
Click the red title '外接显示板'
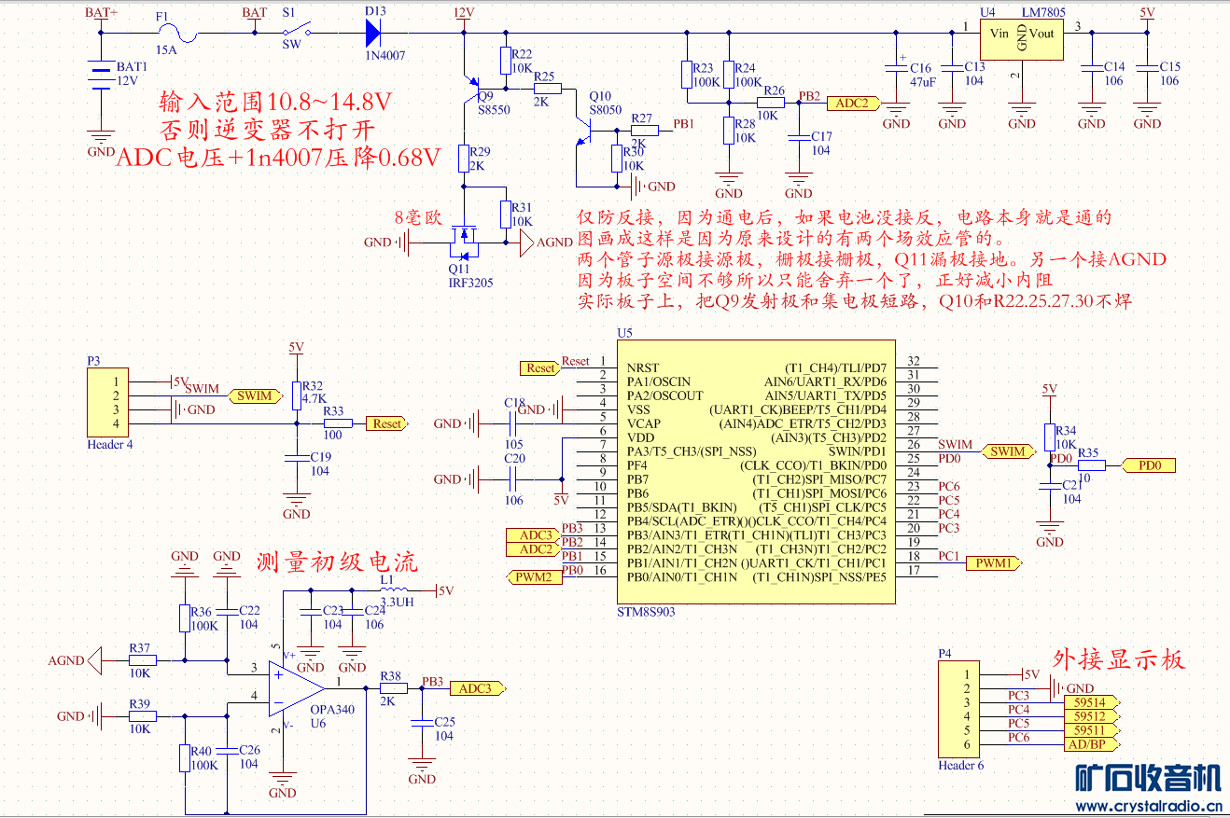click(1119, 659)
